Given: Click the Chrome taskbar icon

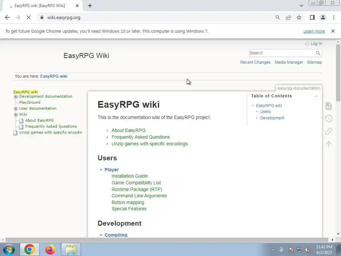Looking at the screenshot, I should click(30, 249).
